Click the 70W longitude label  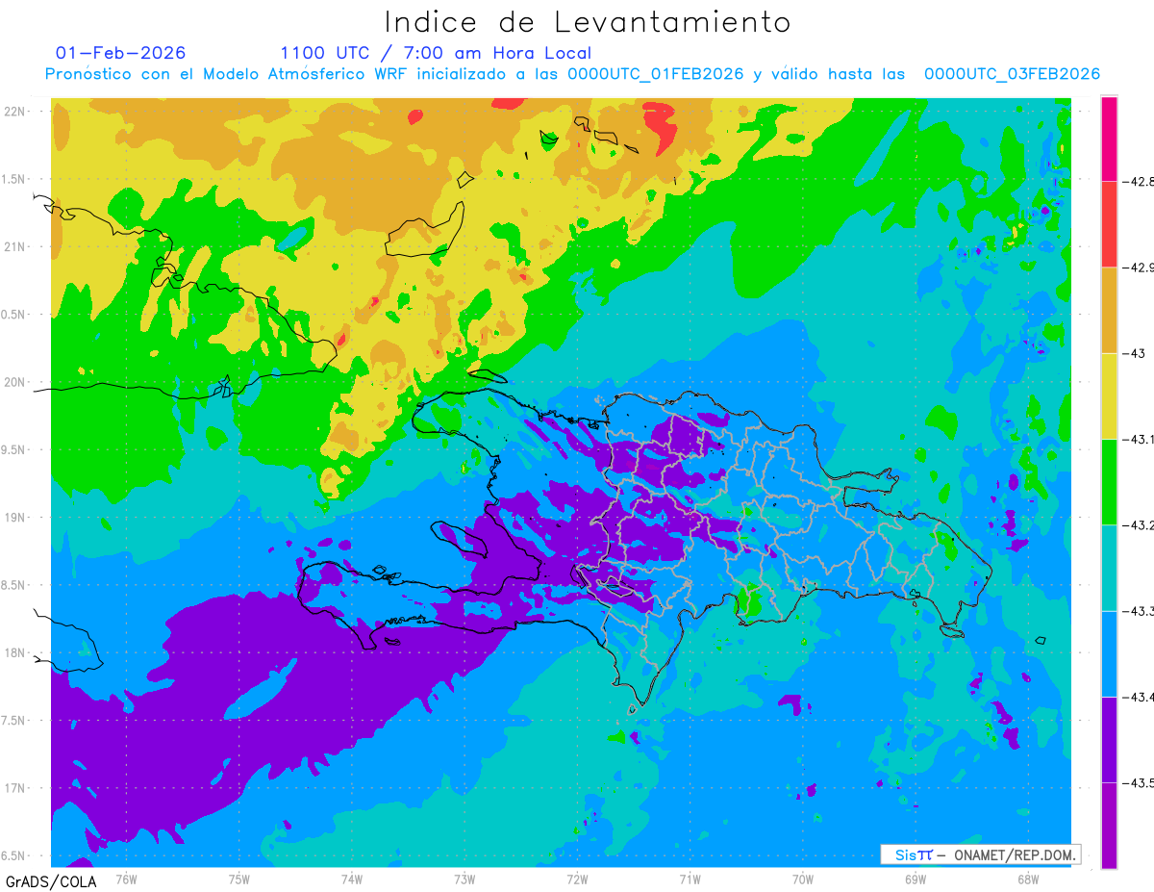pyautogui.click(x=803, y=879)
